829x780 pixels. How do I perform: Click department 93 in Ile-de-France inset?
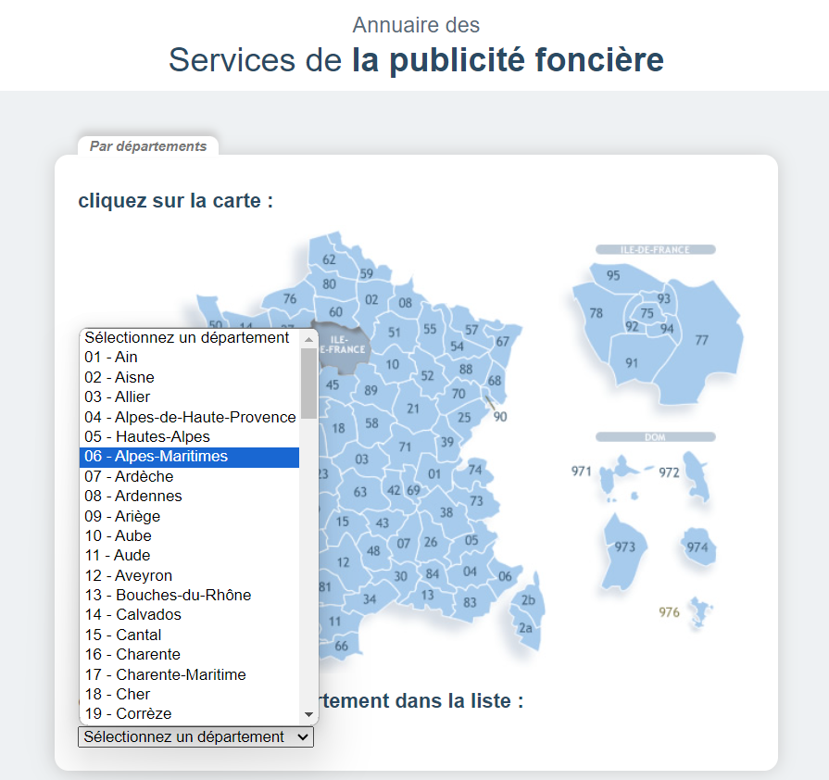coord(663,299)
